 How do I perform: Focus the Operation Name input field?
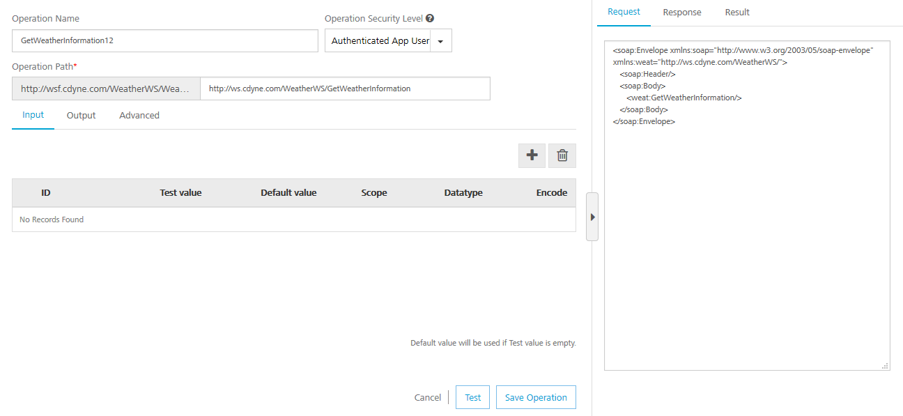pyautogui.click(x=165, y=41)
